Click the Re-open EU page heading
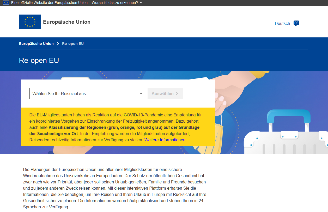 (39, 60)
